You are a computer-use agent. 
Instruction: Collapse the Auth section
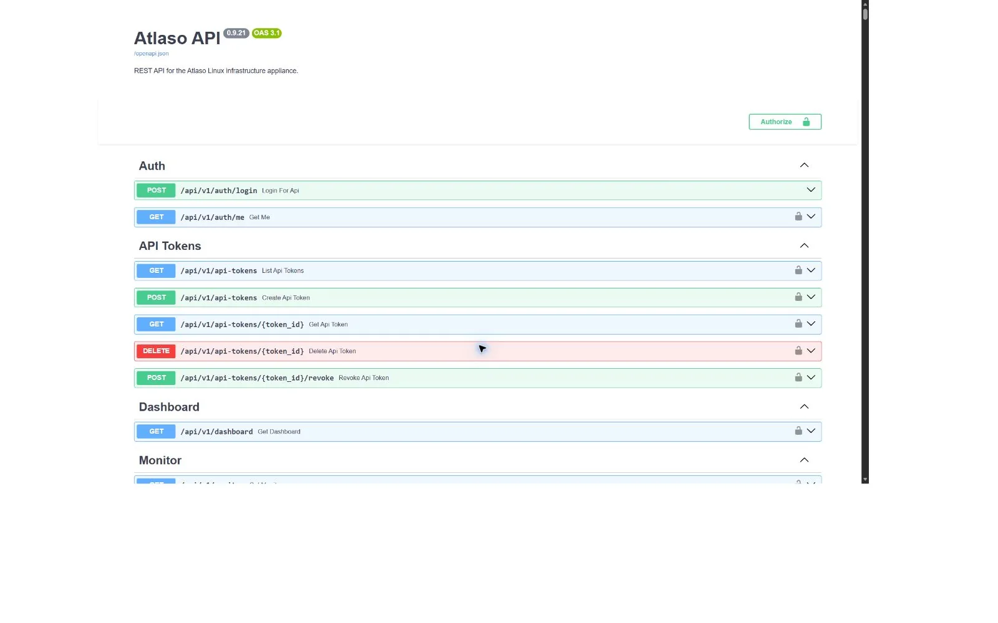point(804,165)
